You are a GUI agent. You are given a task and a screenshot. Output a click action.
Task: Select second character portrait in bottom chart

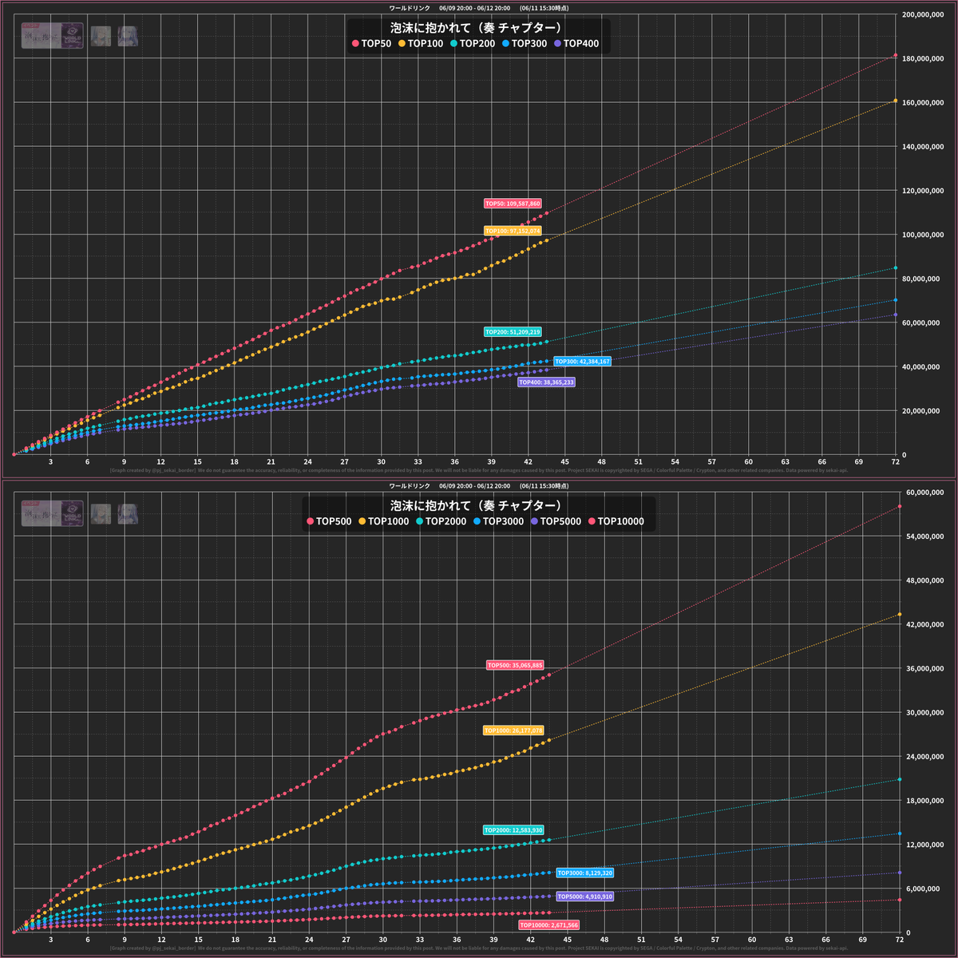coord(128,513)
